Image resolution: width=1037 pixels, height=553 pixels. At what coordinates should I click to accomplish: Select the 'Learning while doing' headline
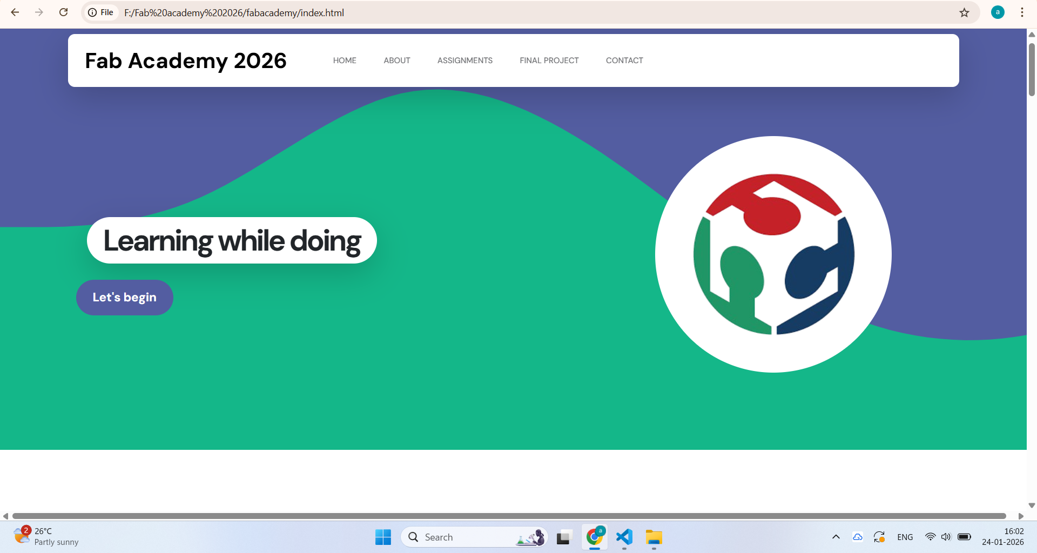click(x=232, y=241)
